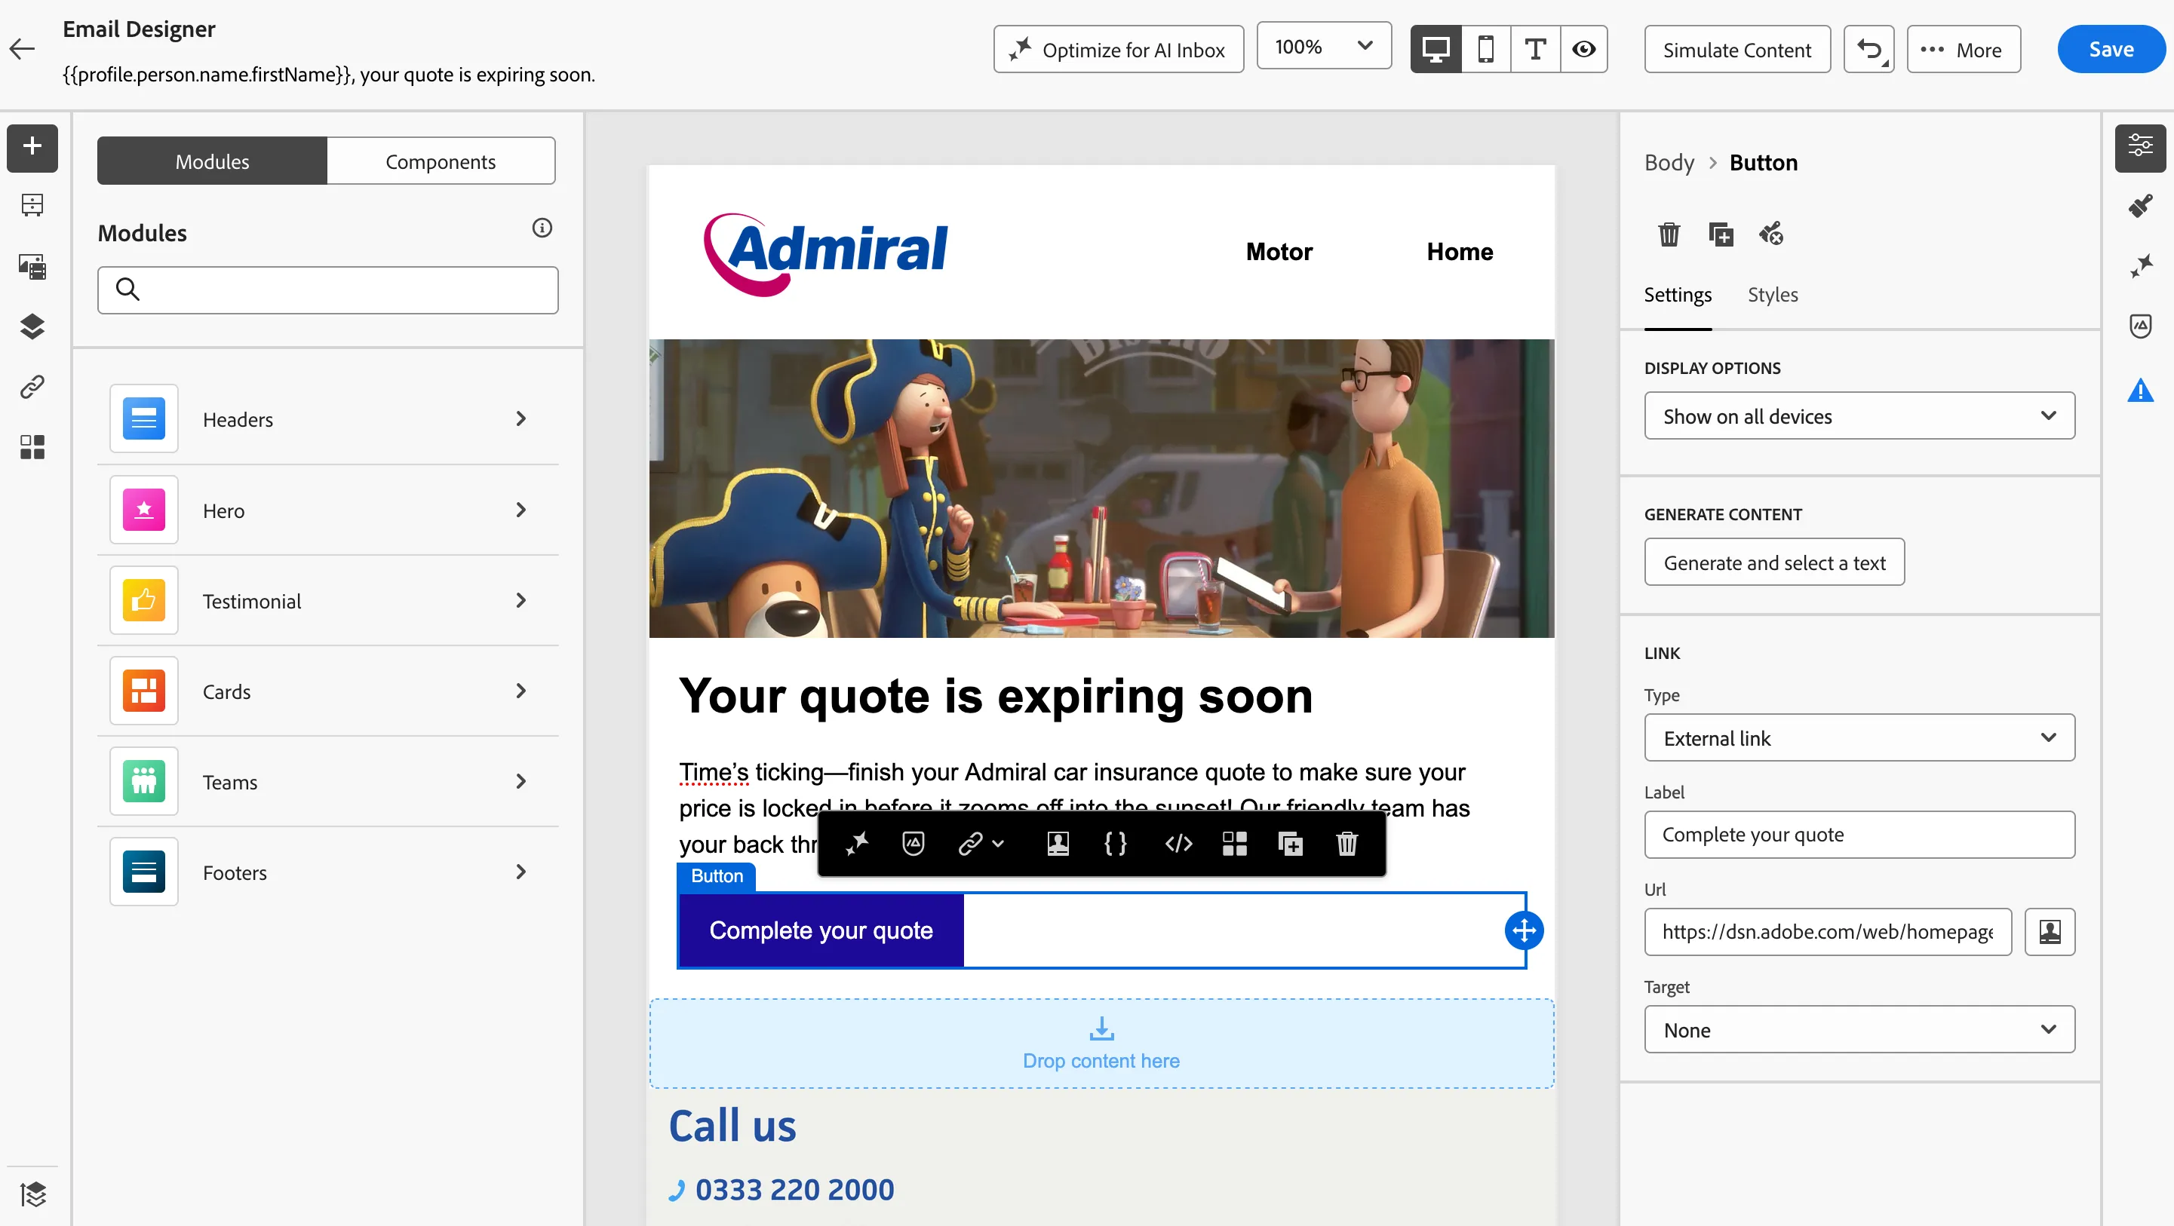Open the styles paintbrush icon in right rail
The height and width of the screenshot is (1226, 2174).
coord(2139,207)
